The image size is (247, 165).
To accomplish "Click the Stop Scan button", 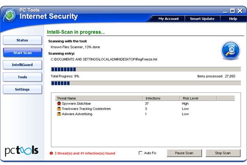I will pyautogui.click(x=223, y=153).
